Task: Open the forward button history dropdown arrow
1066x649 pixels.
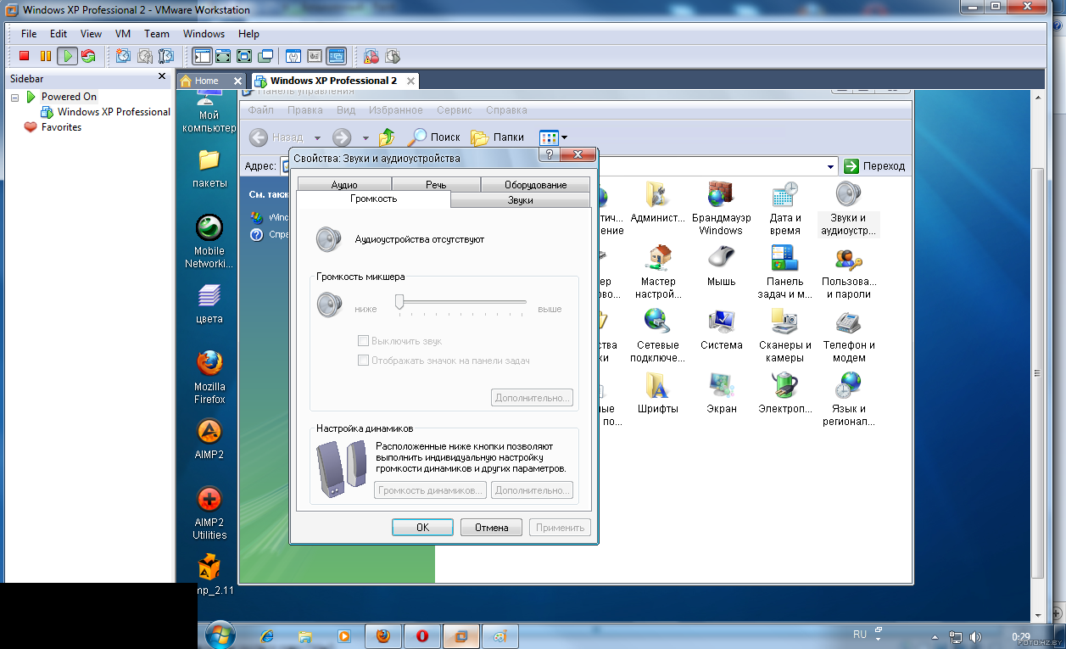Action: [x=366, y=137]
